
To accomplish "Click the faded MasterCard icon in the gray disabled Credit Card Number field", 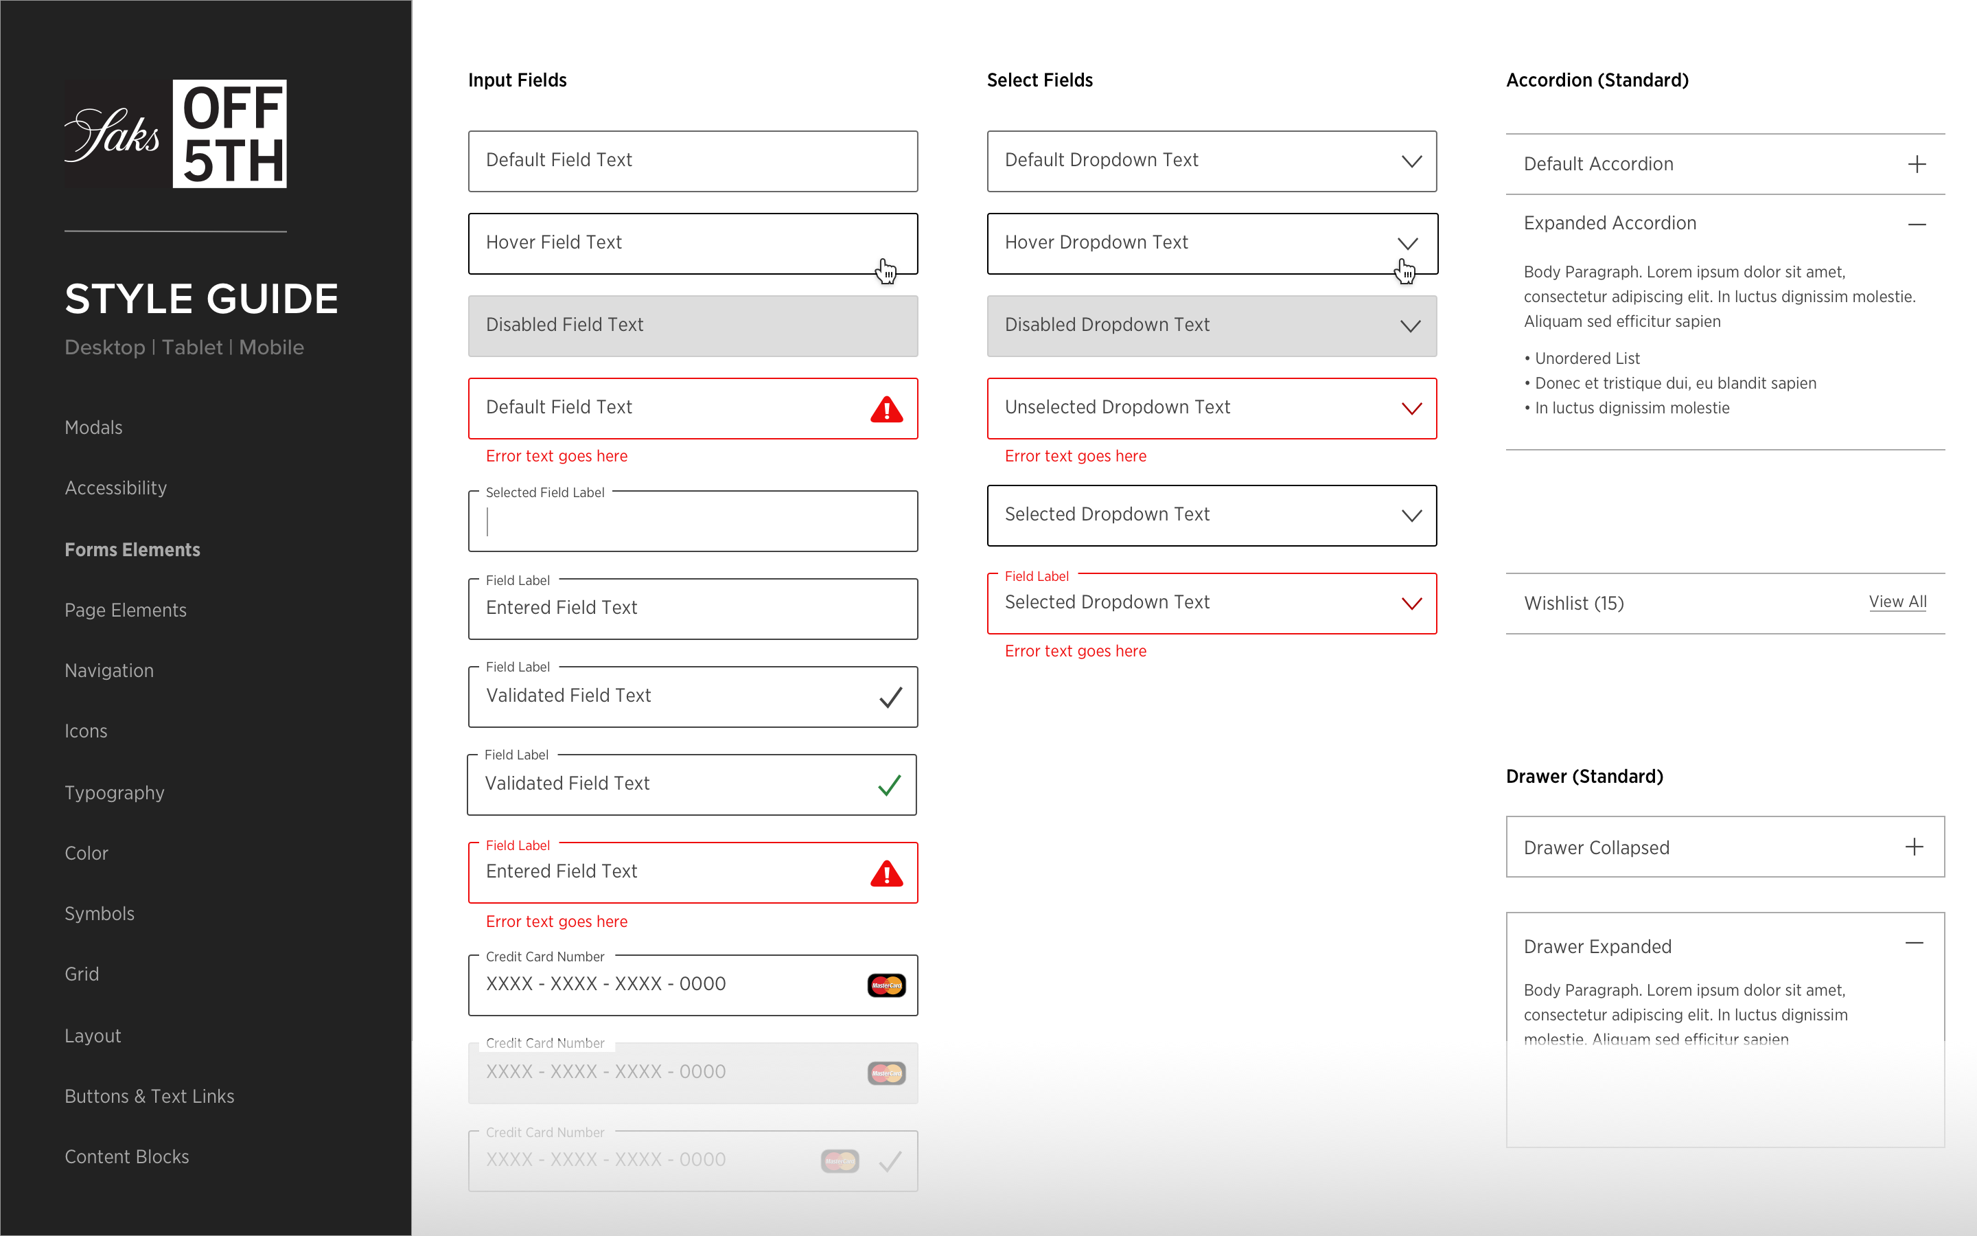I will point(886,1073).
